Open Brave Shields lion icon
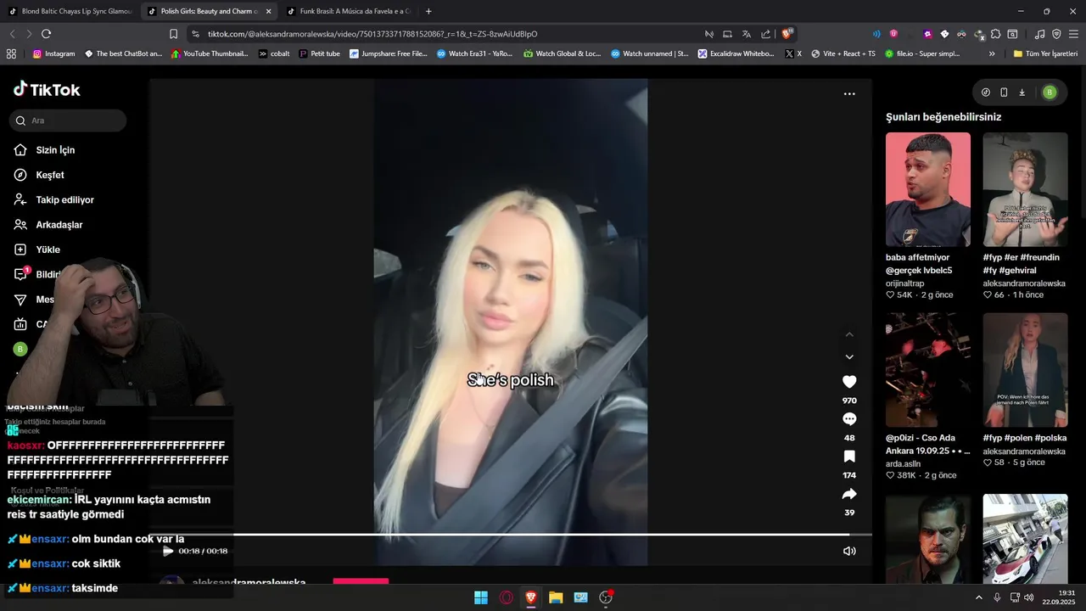The height and width of the screenshot is (611, 1086). point(787,34)
